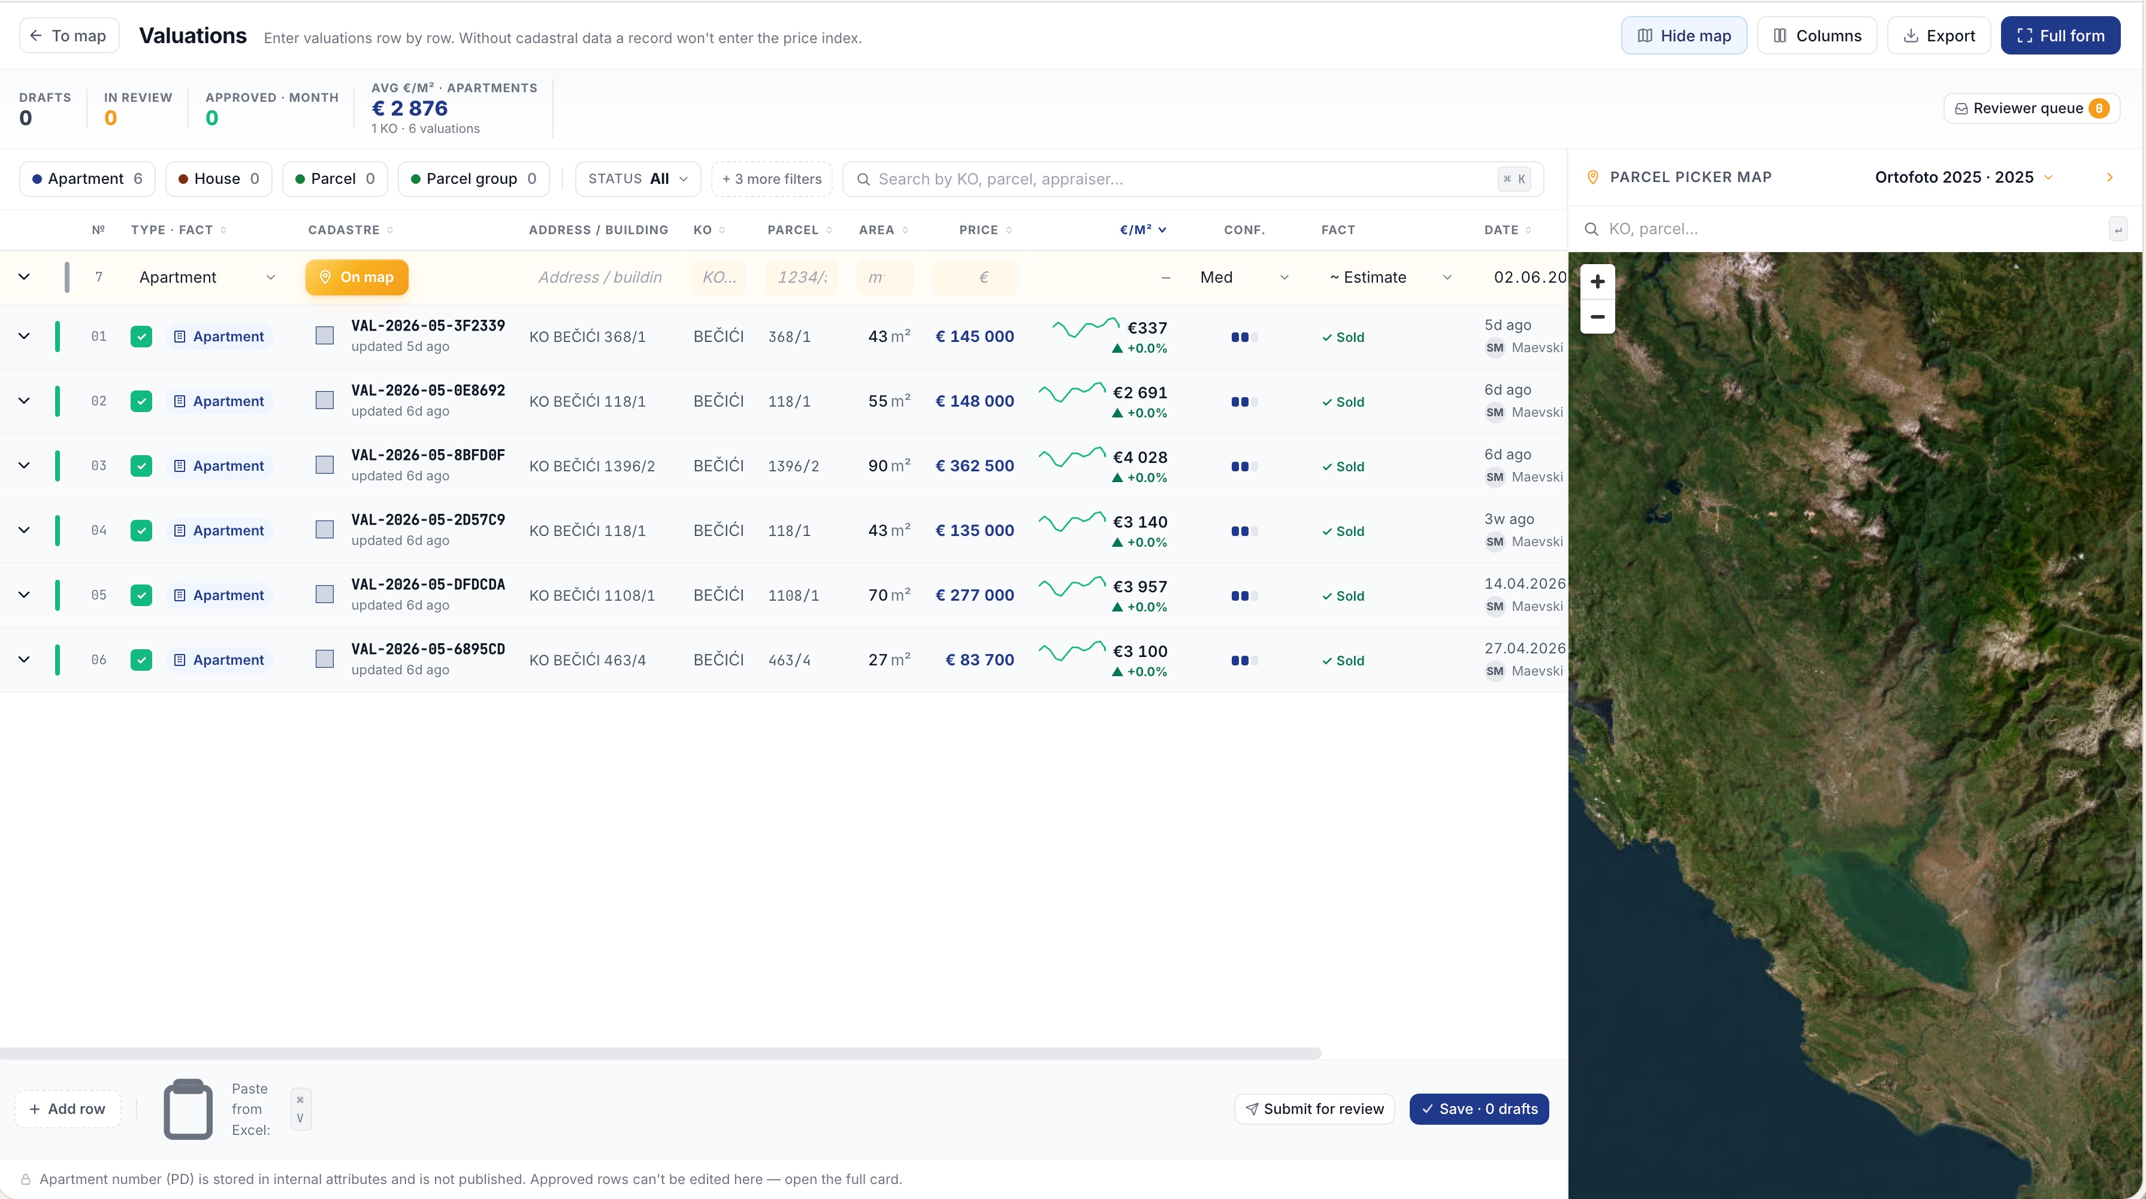This screenshot has width=2146, height=1199.
Task: Click the large clipboard paste icon
Action: (188, 1108)
